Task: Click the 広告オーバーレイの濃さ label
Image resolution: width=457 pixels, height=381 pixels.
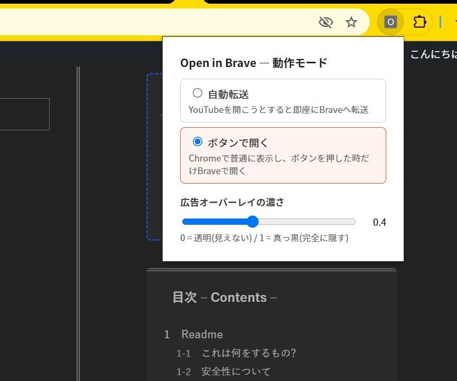Action: coord(232,202)
